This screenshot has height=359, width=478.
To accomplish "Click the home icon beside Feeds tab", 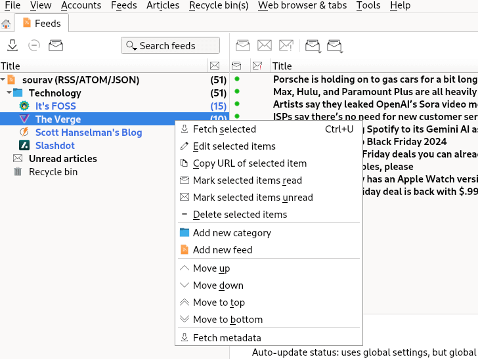I will (7, 24).
